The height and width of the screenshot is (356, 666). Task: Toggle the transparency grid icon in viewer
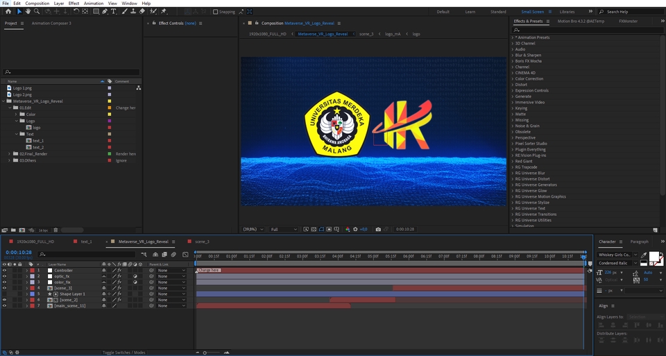coord(314,230)
